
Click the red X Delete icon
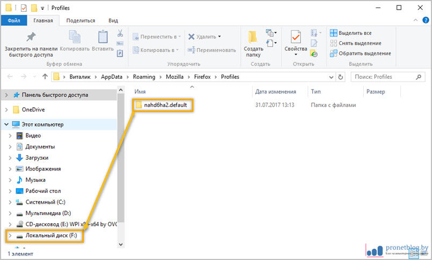coord(192,36)
